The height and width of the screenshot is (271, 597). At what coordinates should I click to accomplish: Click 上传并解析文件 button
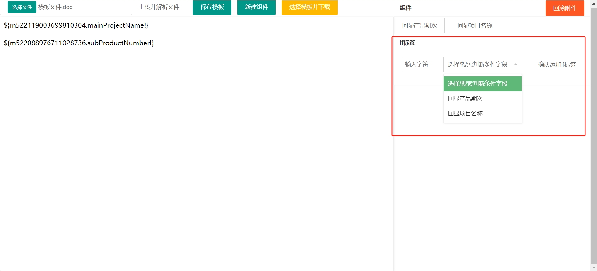[159, 7]
